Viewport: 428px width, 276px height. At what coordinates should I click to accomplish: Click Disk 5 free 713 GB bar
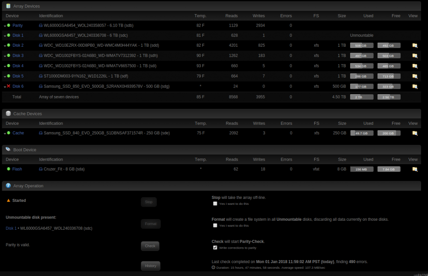(x=389, y=76)
